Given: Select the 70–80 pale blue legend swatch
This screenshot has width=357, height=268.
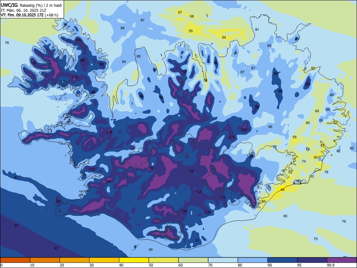Looking at the screenshot, I should click(x=223, y=260).
